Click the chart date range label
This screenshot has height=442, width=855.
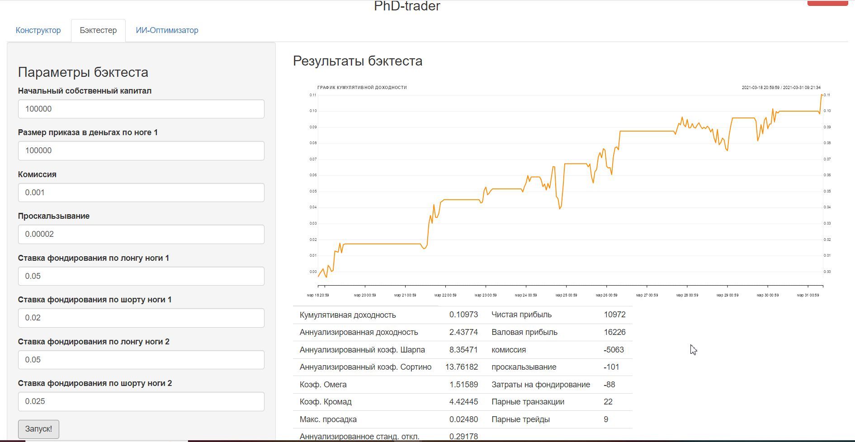pos(781,88)
